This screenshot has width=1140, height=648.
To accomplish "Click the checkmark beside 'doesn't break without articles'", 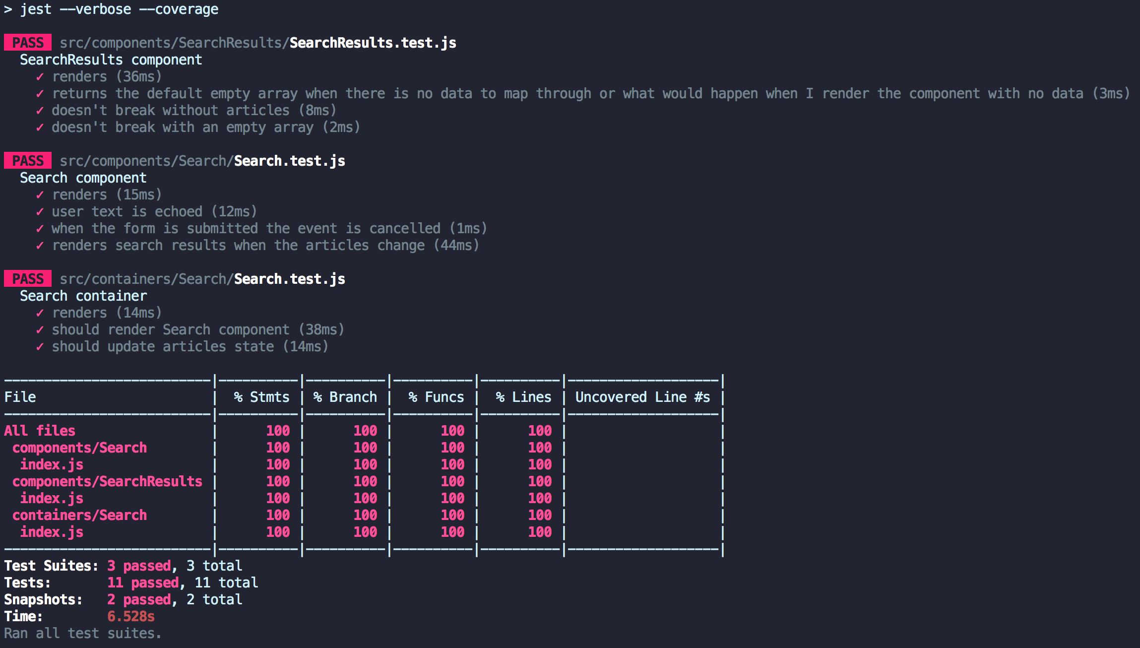I will pos(41,110).
